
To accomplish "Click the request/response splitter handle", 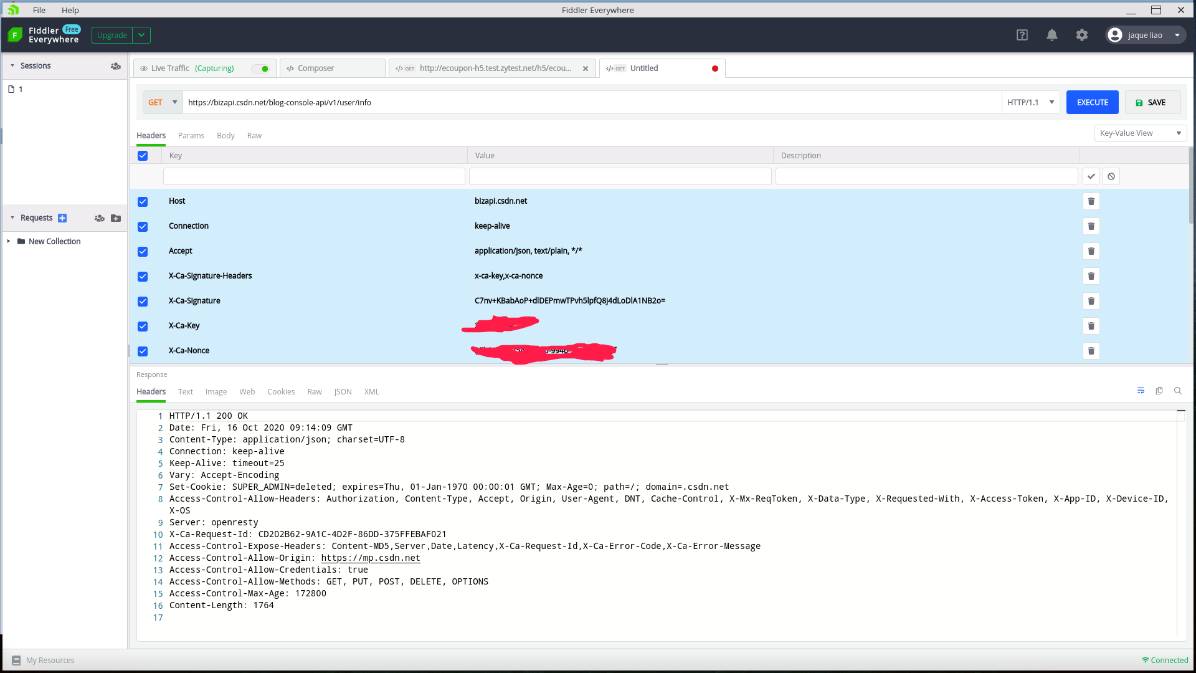I will (x=662, y=365).
